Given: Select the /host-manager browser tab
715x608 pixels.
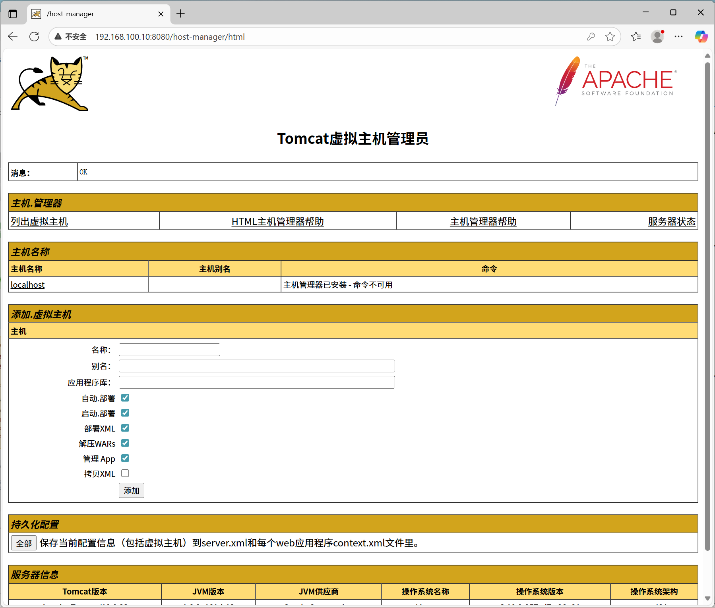Looking at the screenshot, I should coord(99,14).
